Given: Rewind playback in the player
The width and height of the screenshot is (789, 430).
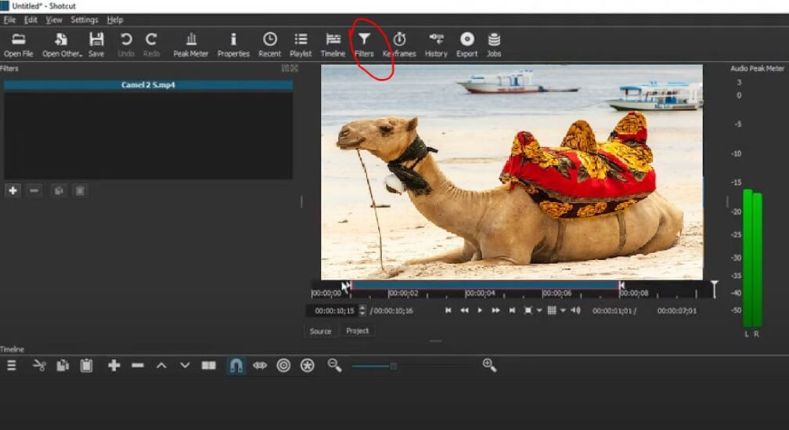Looking at the screenshot, I should point(464,310).
